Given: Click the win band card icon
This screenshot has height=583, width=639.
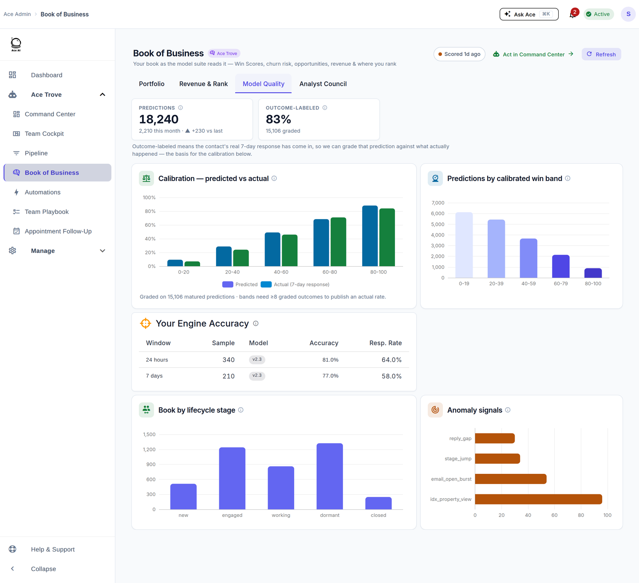Looking at the screenshot, I should [x=435, y=178].
